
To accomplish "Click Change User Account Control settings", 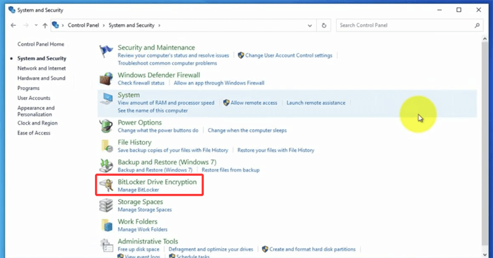I will (x=288, y=56).
